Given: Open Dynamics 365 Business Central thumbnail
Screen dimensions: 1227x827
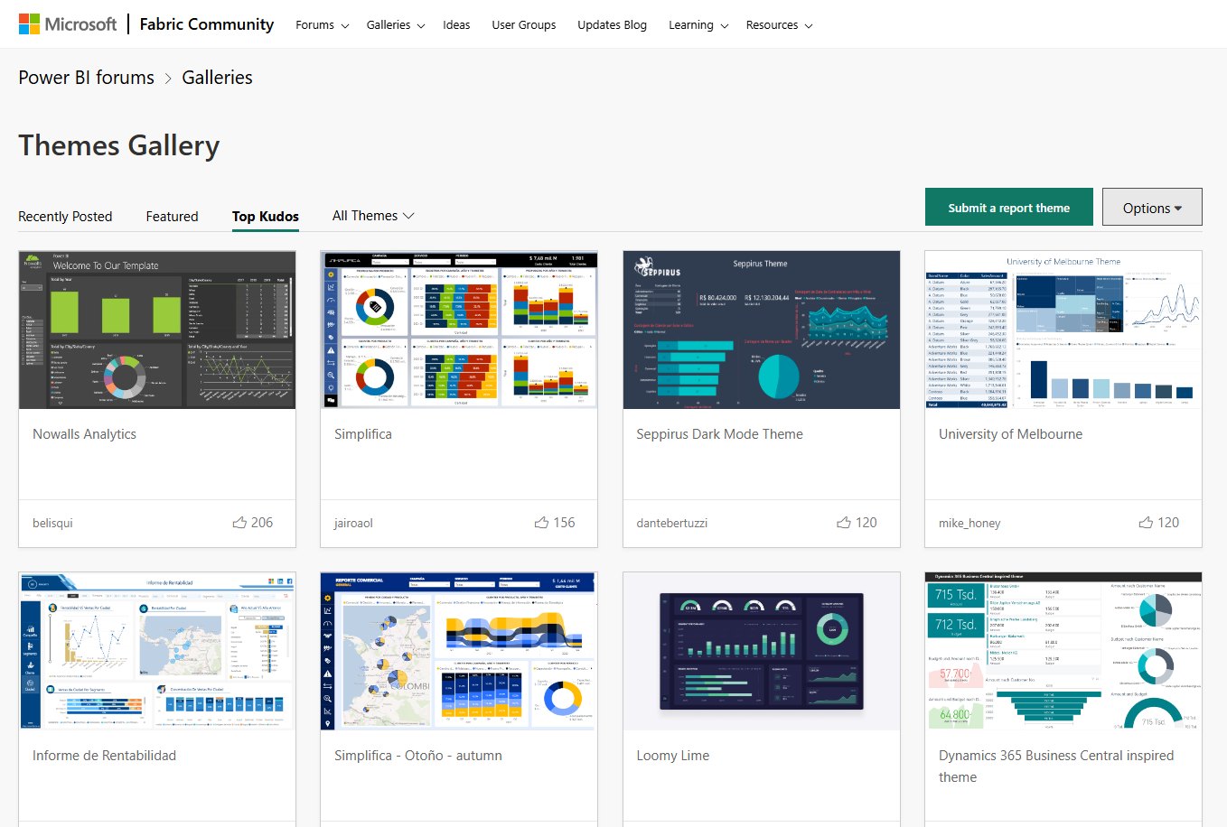Looking at the screenshot, I should coord(1063,651).
